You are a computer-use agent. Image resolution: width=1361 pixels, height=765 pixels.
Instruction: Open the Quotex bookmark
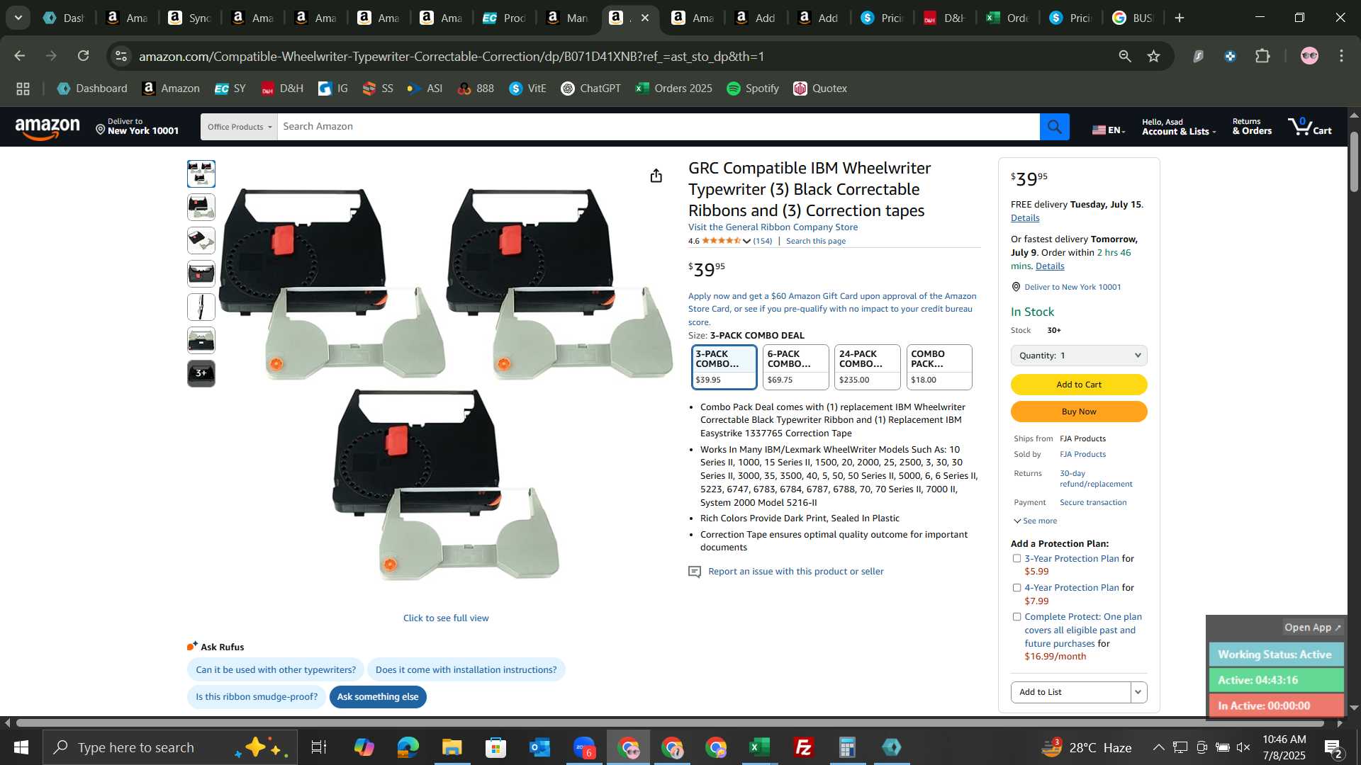pyautogui.click(x=820, y=89)
